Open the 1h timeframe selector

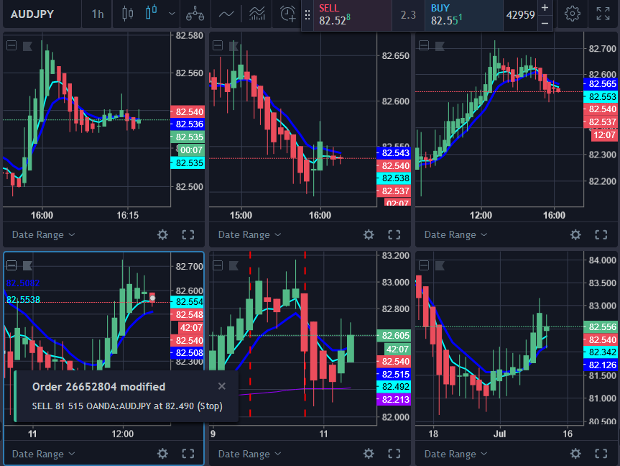point(97,14)
